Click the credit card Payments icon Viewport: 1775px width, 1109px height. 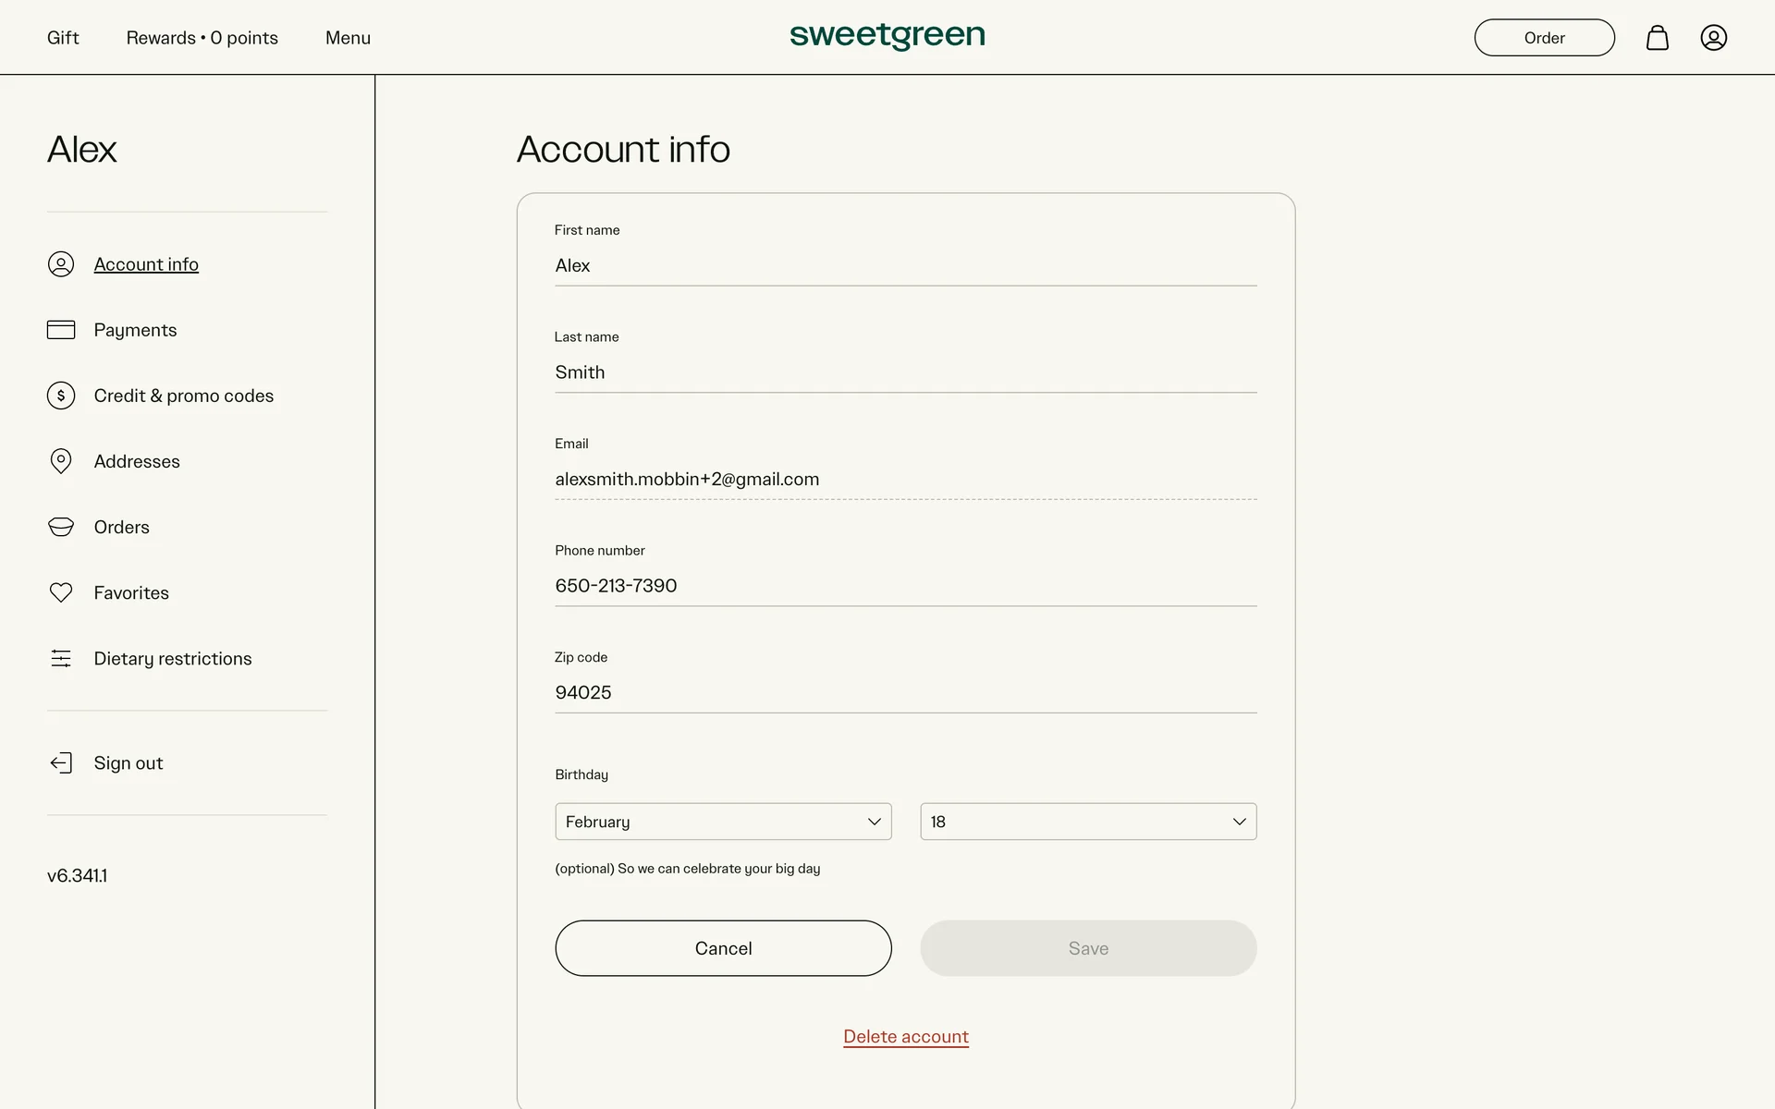pos(61,330)
